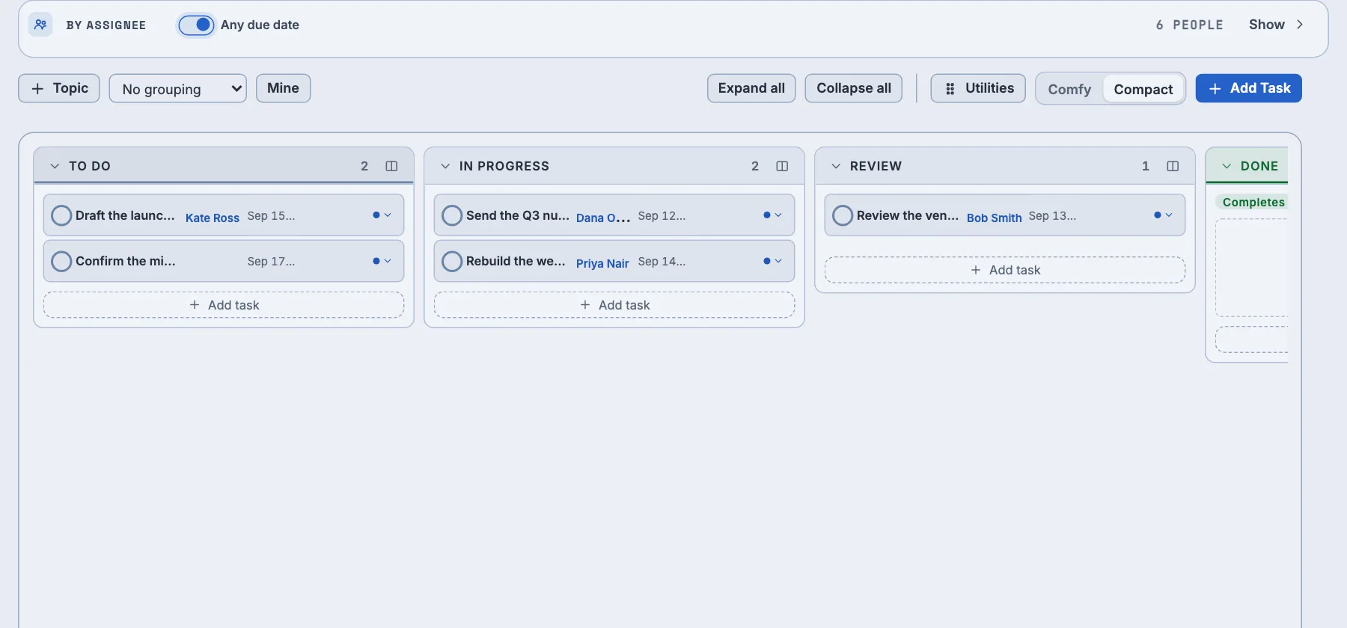Open status menu on 'Rebuild the we...' task

click(x=773, y=261)
